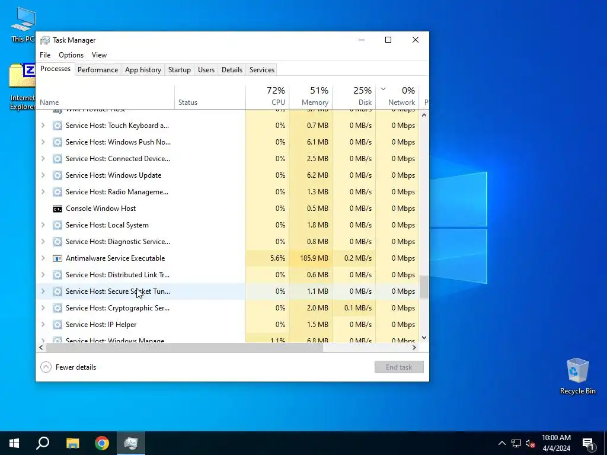Open the Options menu
607x455 pixels.
click(71, 55)
